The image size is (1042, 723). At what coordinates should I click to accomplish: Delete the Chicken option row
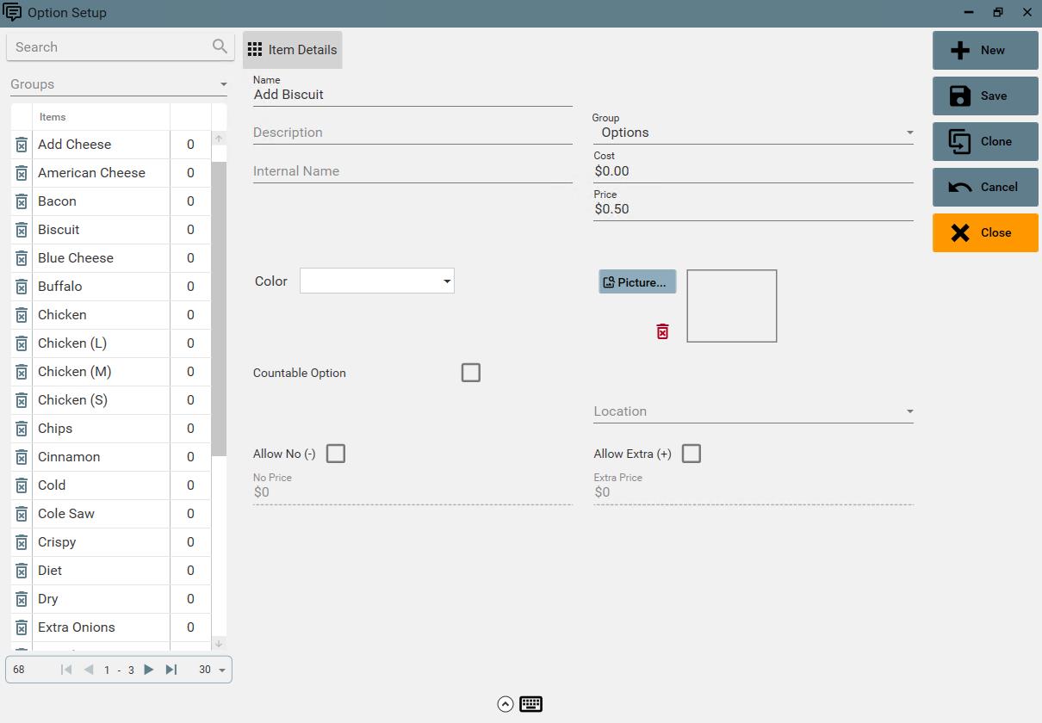(x=22, y=315)
